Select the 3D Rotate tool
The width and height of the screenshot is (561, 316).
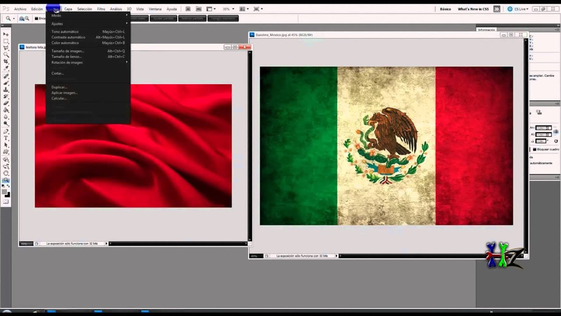[6, 159]
